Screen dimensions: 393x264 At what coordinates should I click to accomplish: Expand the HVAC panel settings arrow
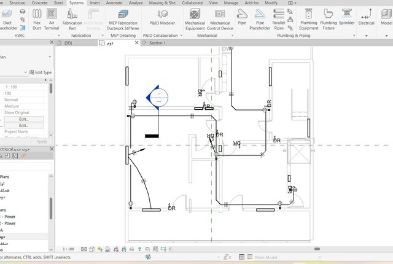59,36
